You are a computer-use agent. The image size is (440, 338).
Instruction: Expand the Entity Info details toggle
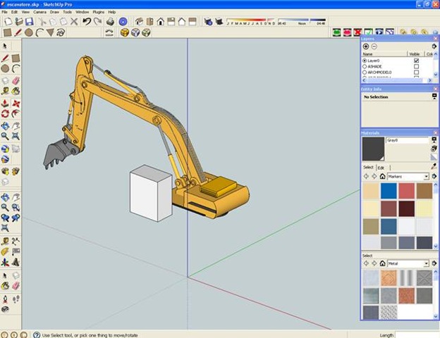pos(434,96)
